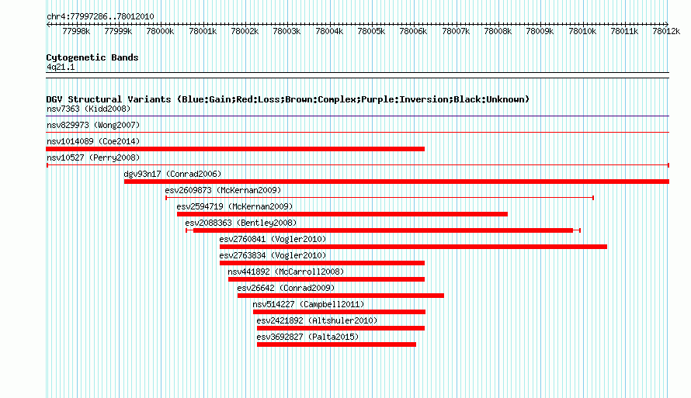The width and height of the screenshot is (691, 398).
Task: Click the 78007k ruler tick label
Action: [x=456, y=32]
